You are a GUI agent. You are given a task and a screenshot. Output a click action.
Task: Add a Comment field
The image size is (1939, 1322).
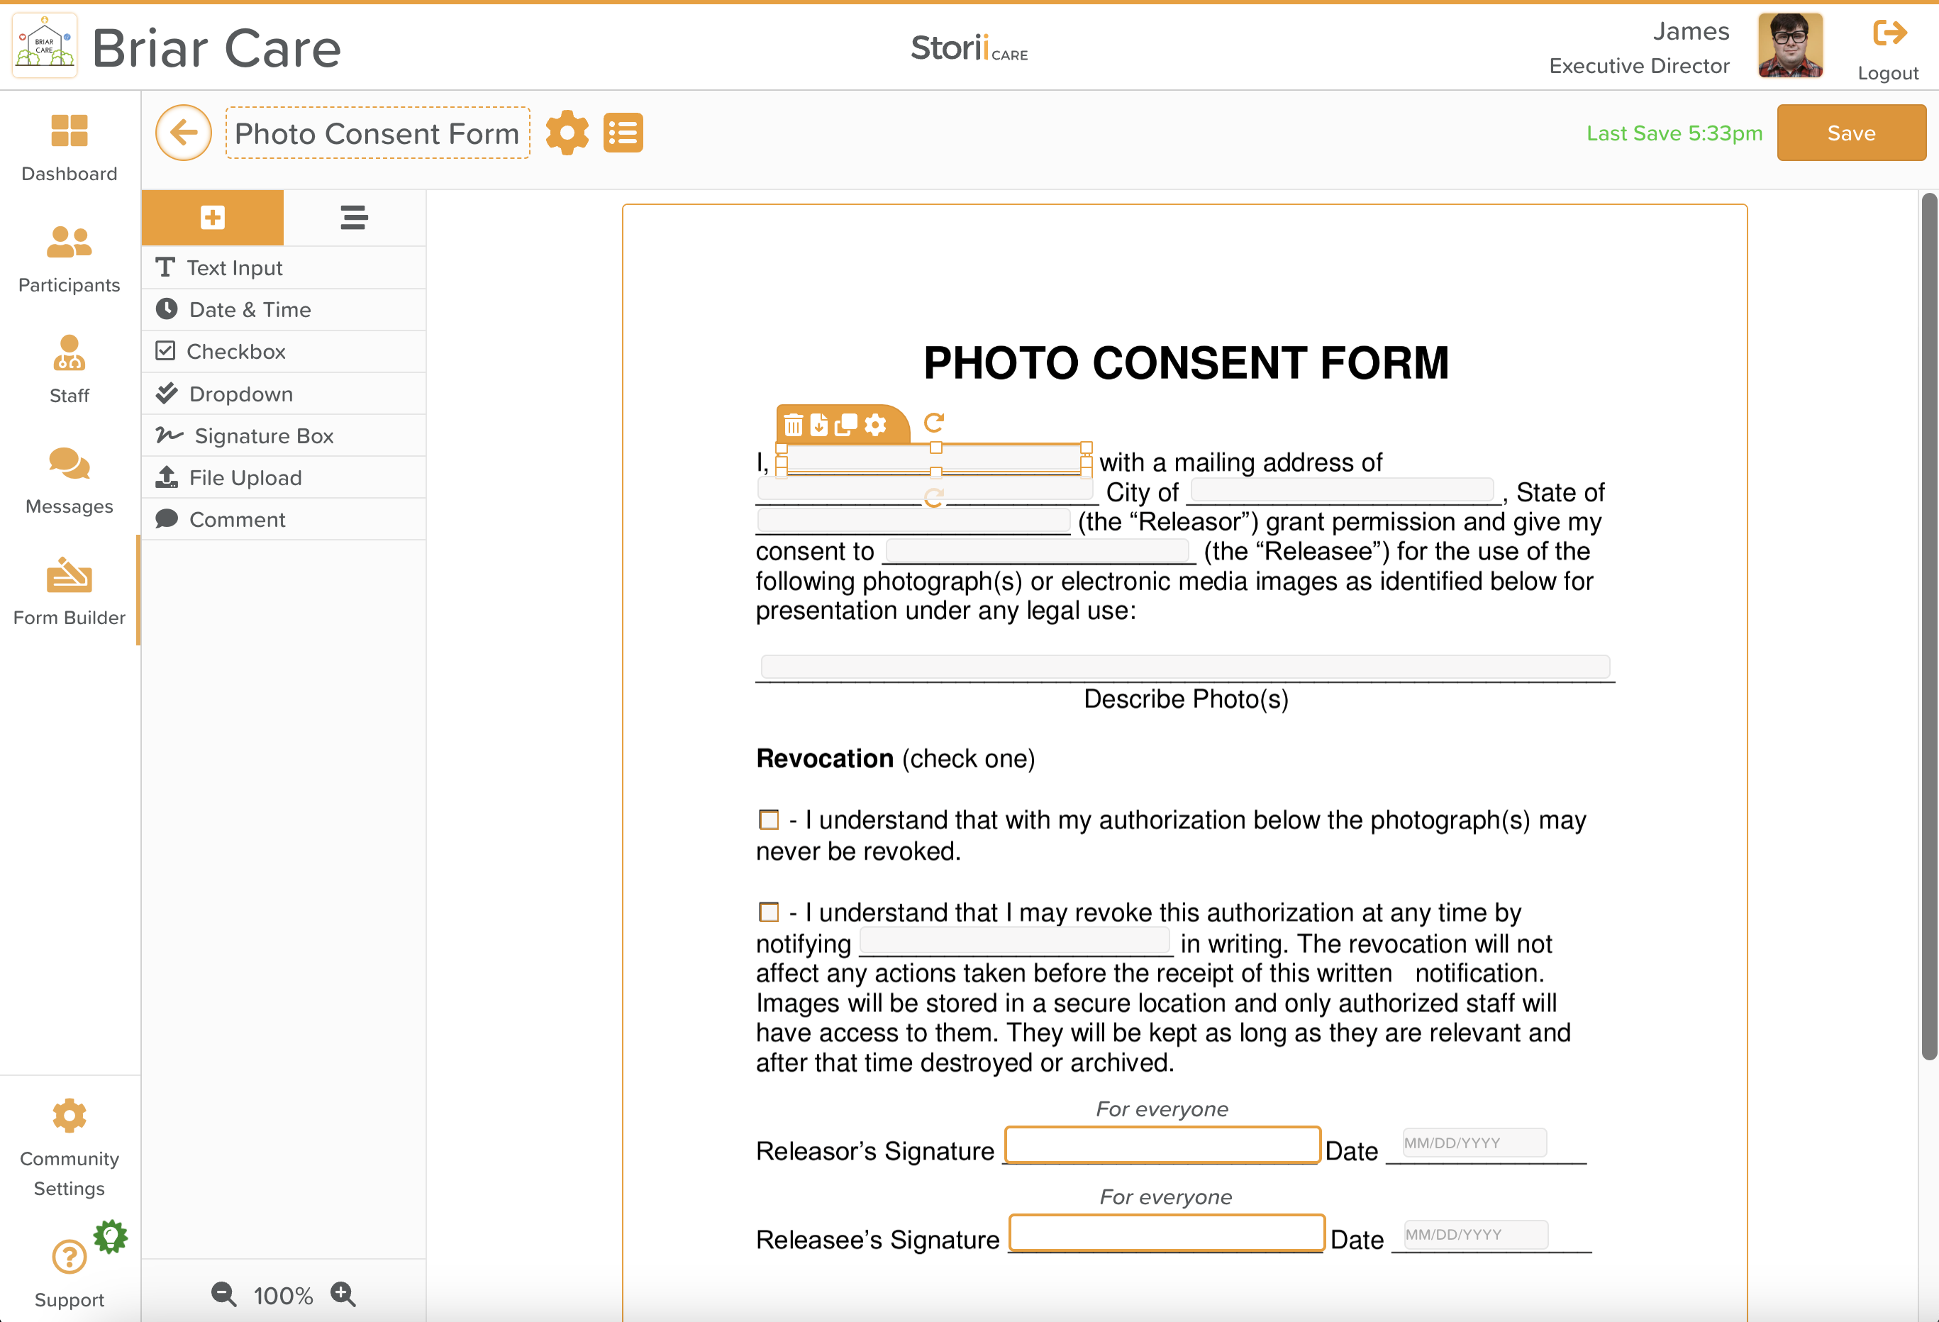coord(284,519)
